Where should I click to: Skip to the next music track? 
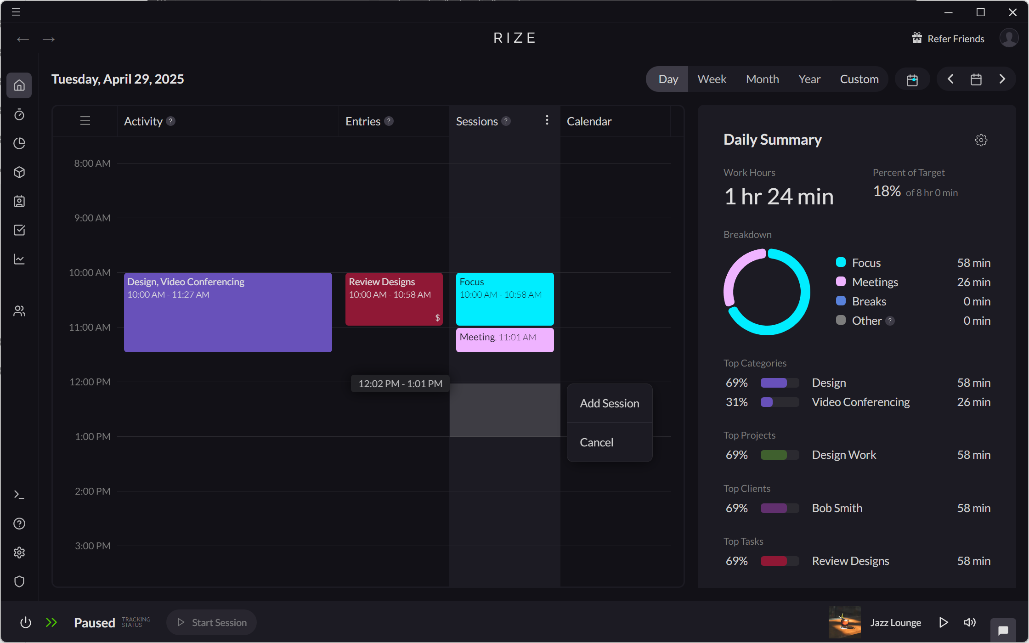[944, 622]
